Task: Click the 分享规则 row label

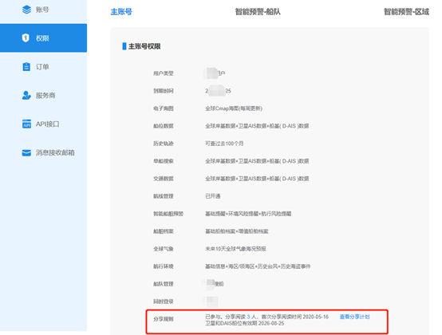Action: tap(164, 319)
